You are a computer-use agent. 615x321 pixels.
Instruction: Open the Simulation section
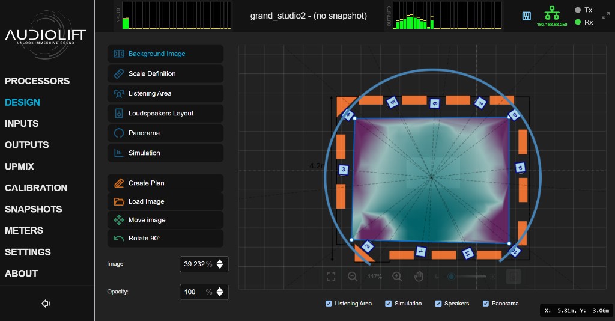coord(165,153)
